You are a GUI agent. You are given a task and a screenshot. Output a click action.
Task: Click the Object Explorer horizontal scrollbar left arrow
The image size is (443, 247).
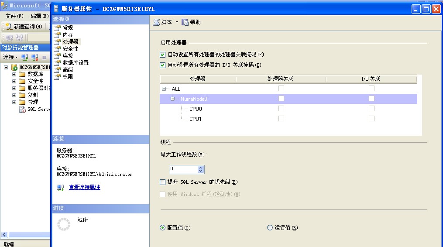[x=4, y=235]
